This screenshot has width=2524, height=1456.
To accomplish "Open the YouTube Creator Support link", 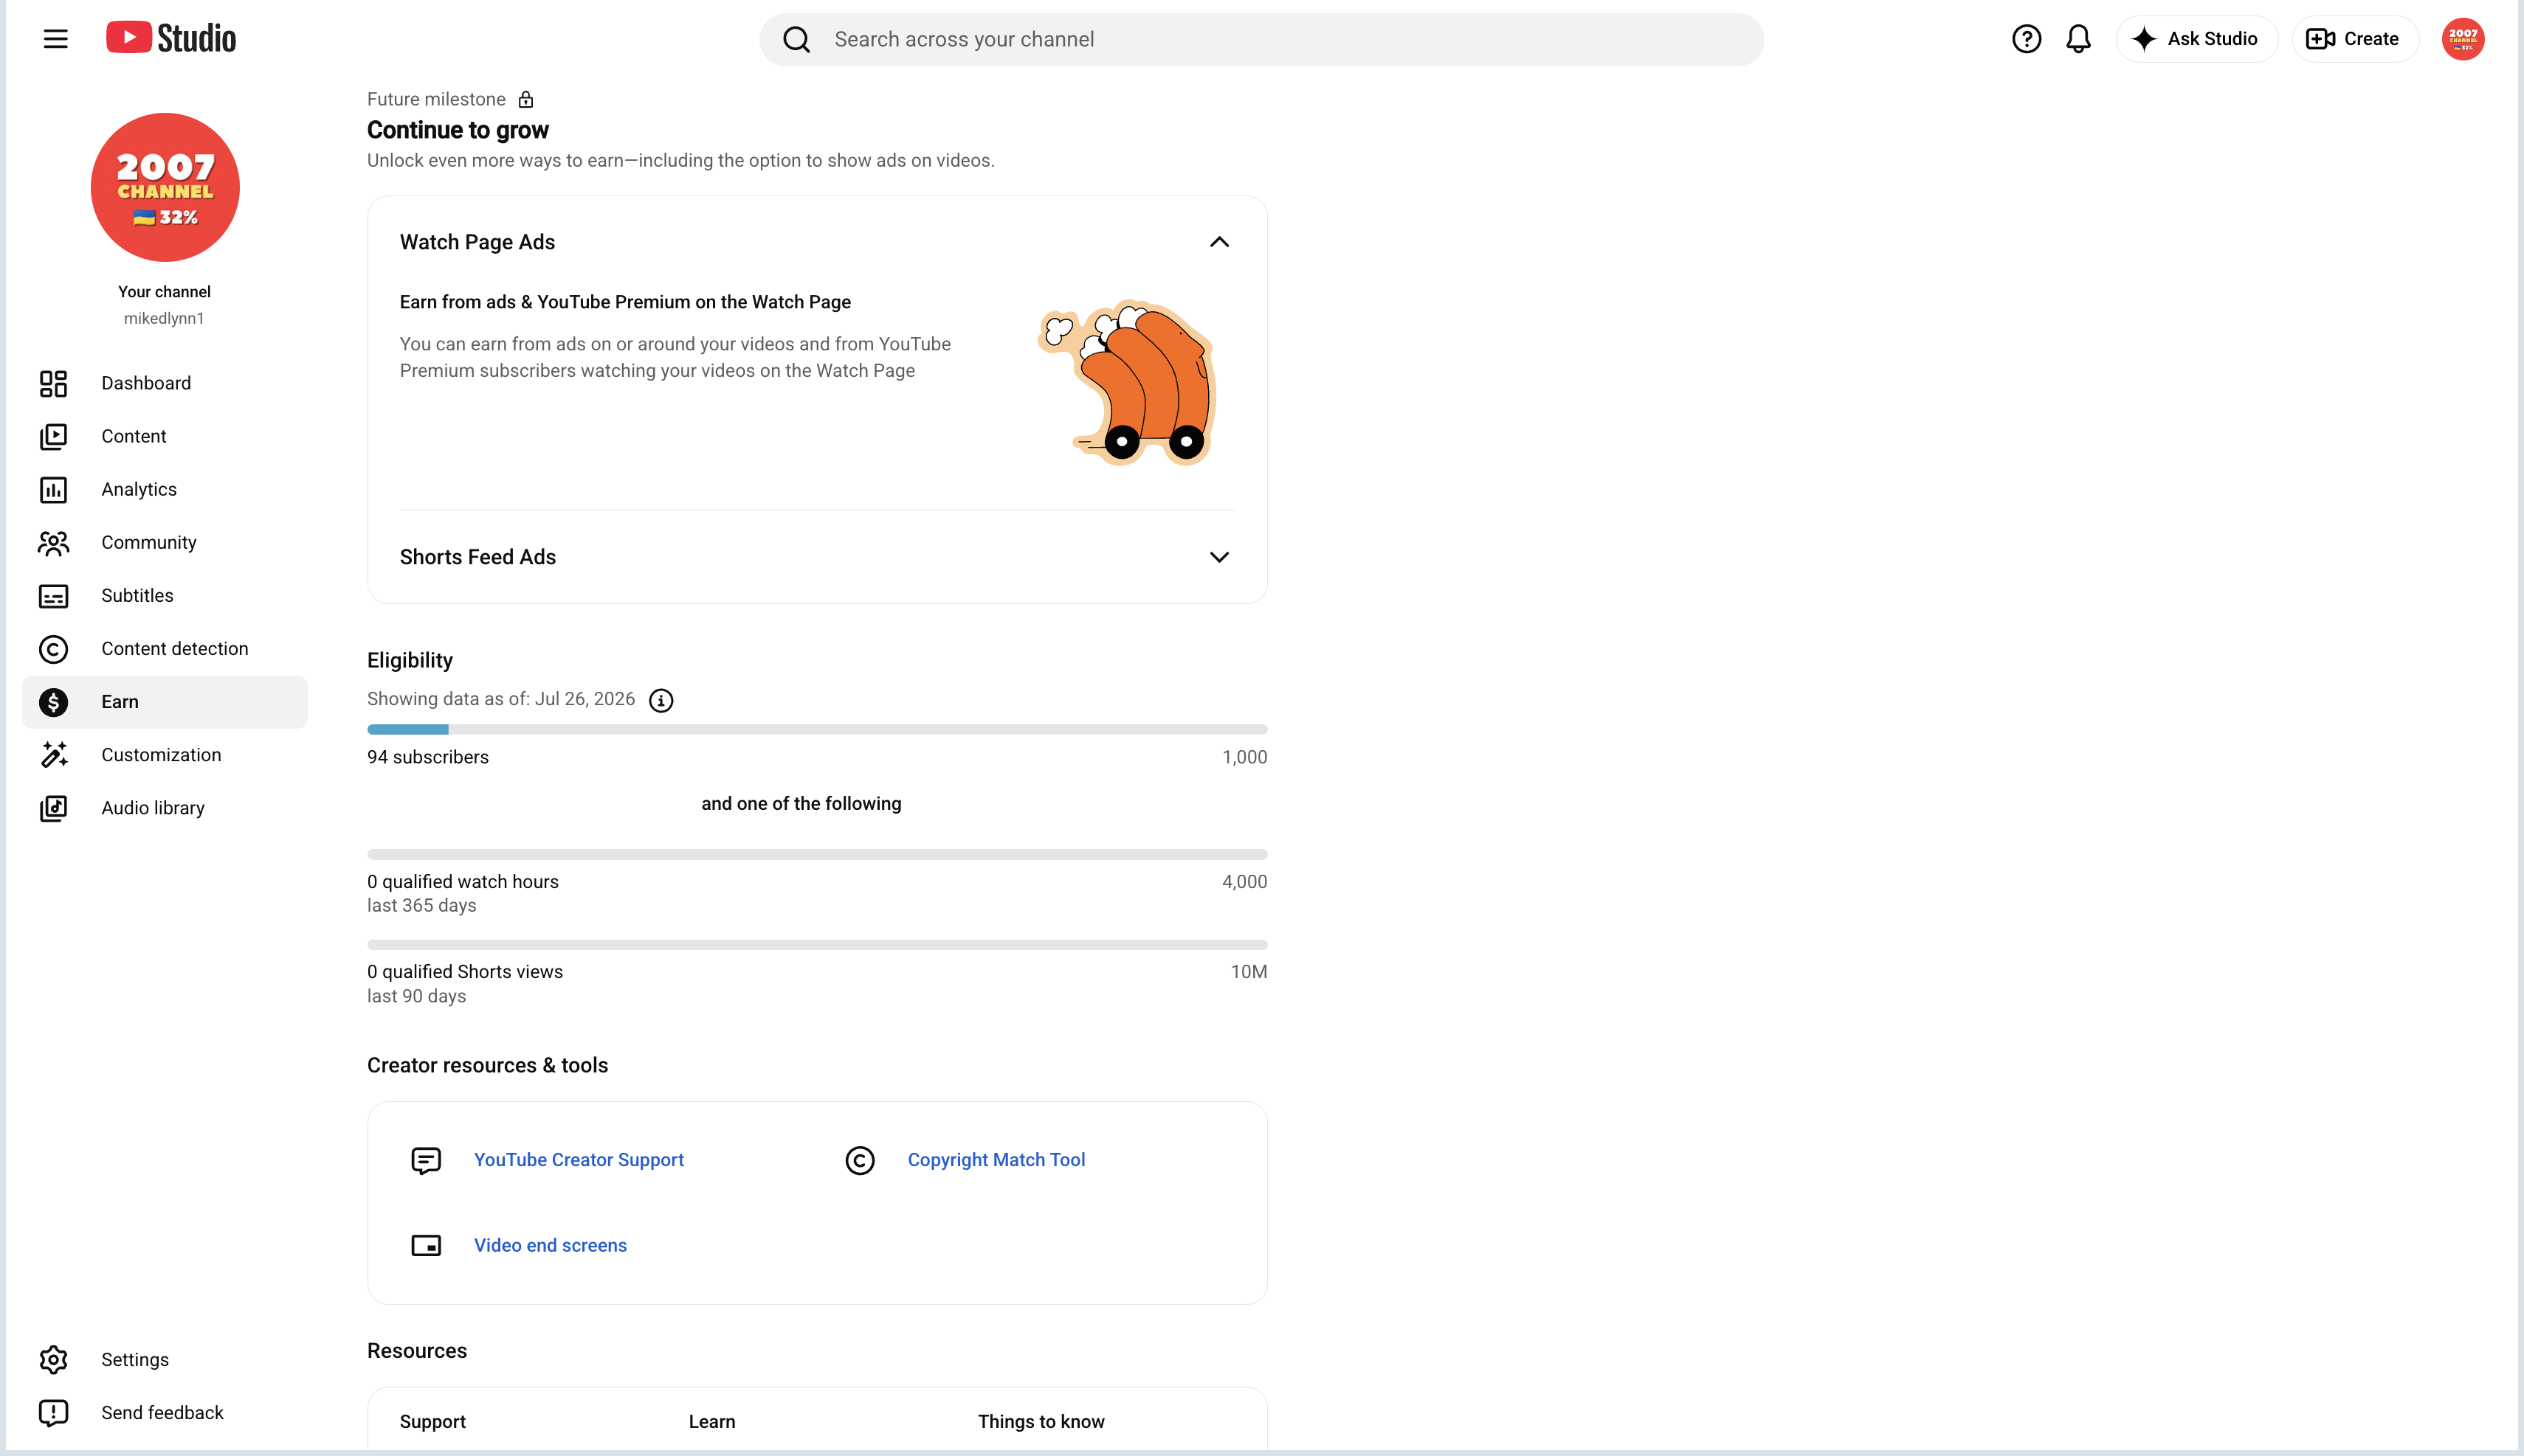I will click(x=579, y=1159).
